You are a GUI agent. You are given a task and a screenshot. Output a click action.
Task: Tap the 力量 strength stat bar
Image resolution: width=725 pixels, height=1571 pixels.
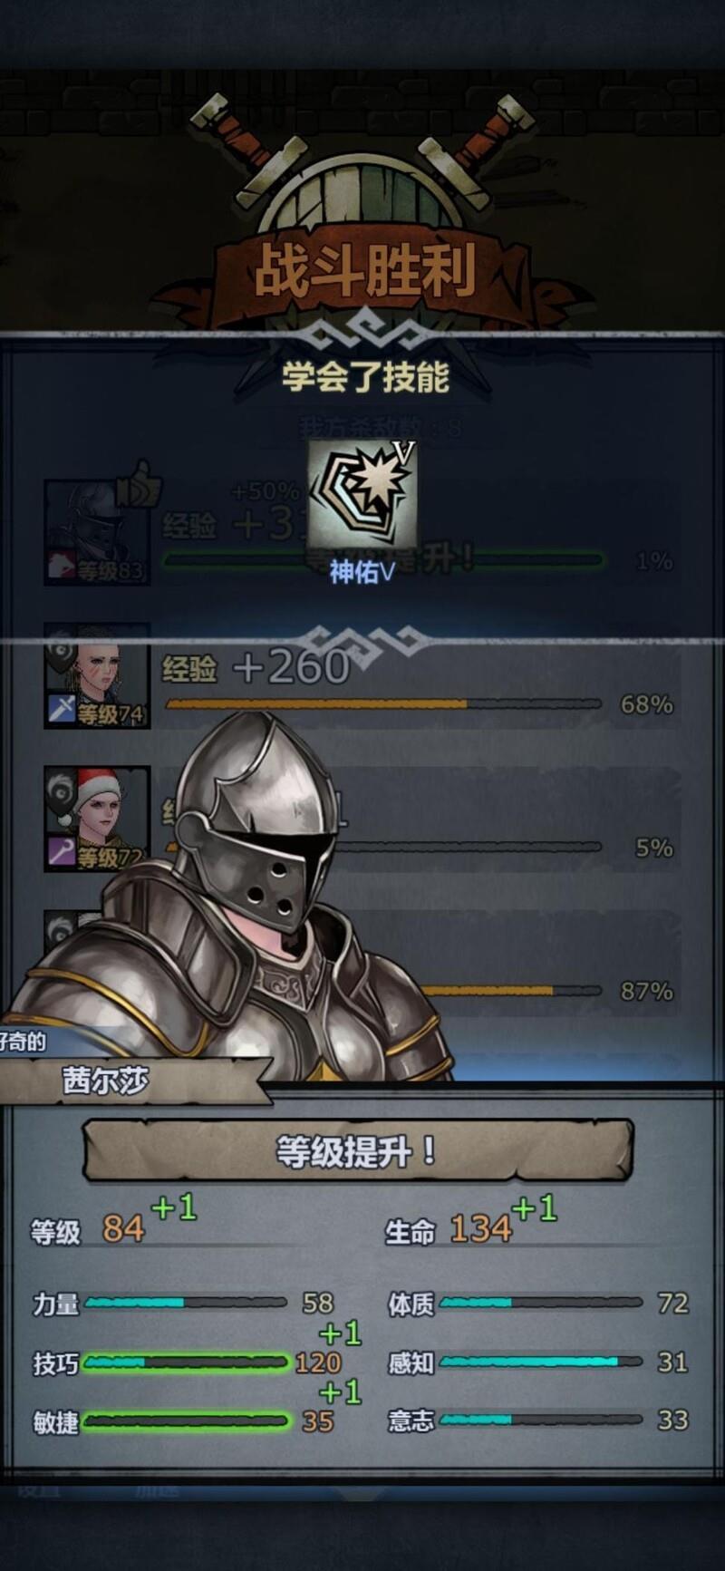[x=186, y=1303]
